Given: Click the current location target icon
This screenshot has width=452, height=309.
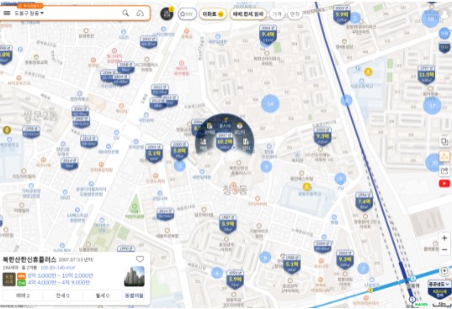Looking at the screenshot, I should click(444, 271).
